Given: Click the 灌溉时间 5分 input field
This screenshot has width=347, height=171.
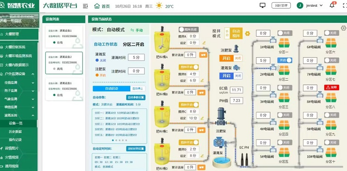Looking at the screenshot, I should click(x=136, y=57).
